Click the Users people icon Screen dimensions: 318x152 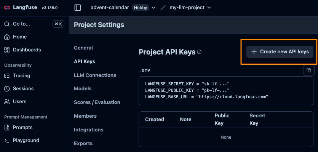coord(7,102)
